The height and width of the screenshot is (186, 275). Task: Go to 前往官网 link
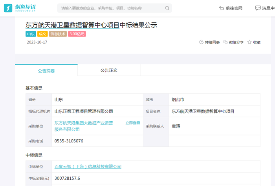point(234,8)
